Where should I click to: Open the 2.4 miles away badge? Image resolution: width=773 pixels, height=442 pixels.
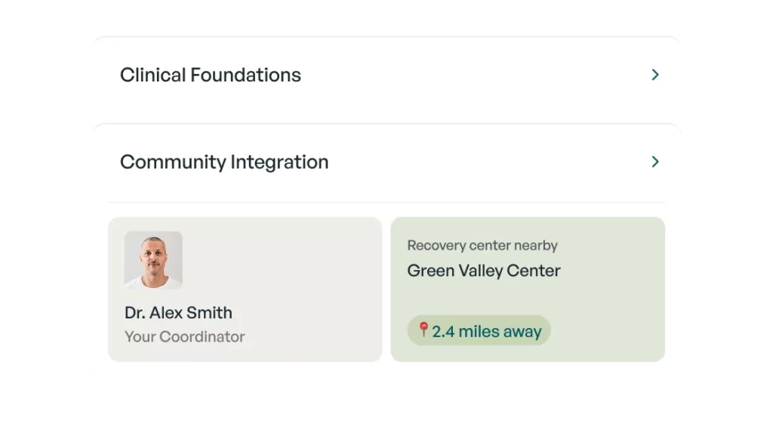pos(479,330)
